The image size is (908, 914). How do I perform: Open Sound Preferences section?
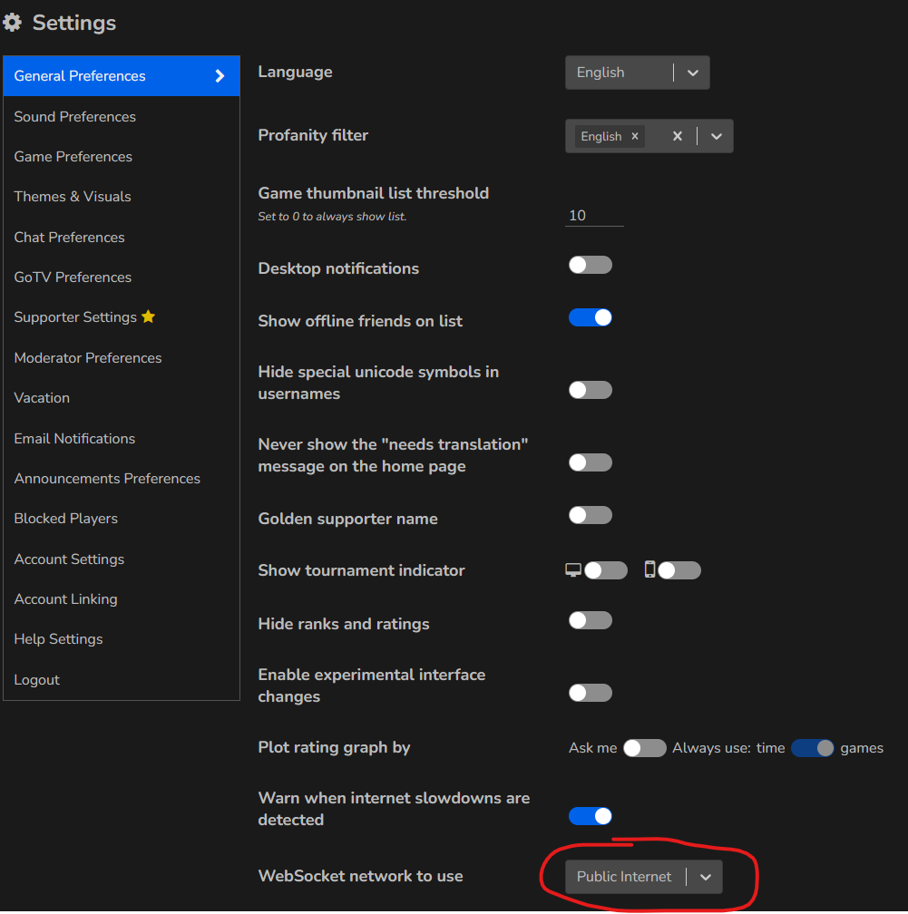tap(75, 117)
